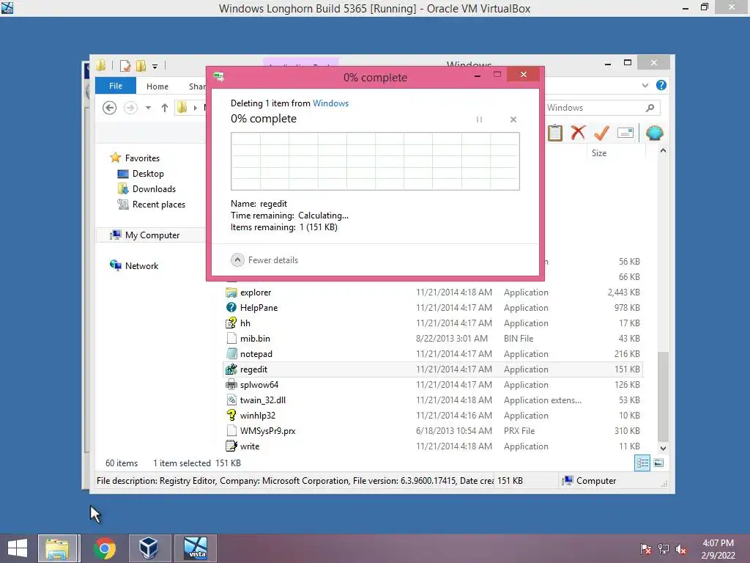Click the Back navigation arrow
Image resolution: width=750 pixels, height=563 pixels.
[x=110, y=108]
